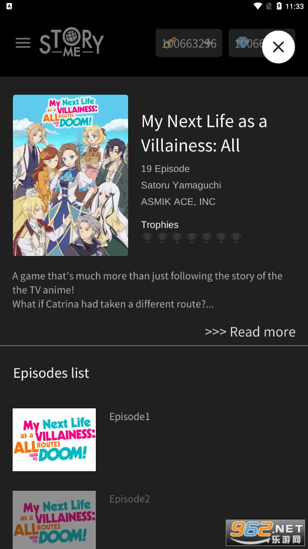
Task: Close the overlay with the X button
Action: (278, 47)
